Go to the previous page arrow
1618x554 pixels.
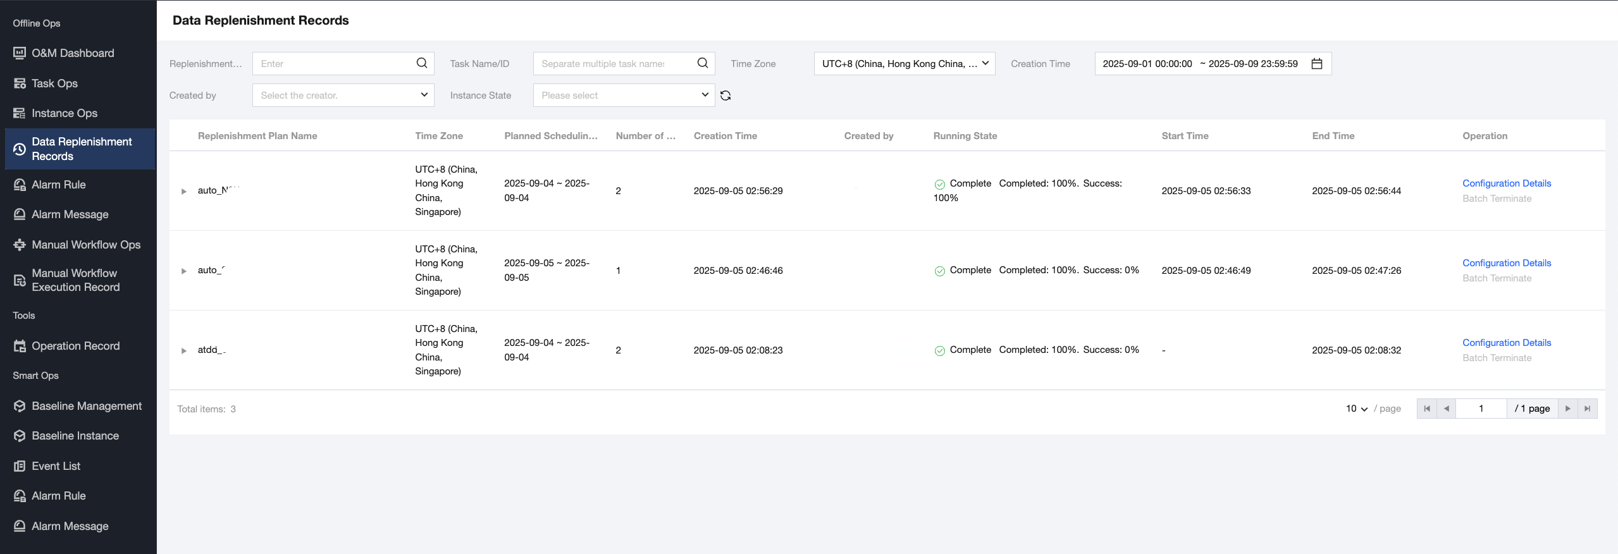(x=1447, y=409)
